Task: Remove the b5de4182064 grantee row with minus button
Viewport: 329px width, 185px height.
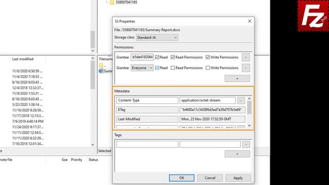Action: 246,57
